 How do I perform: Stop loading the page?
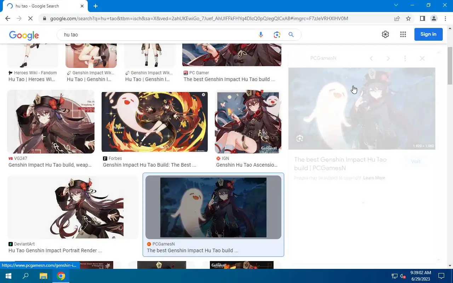30,18
